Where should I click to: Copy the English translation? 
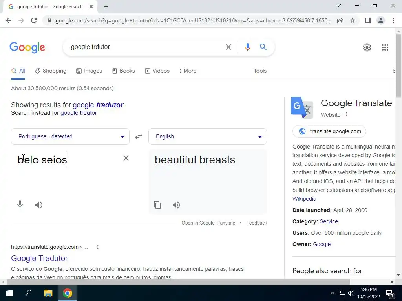[x=157, y=205]
